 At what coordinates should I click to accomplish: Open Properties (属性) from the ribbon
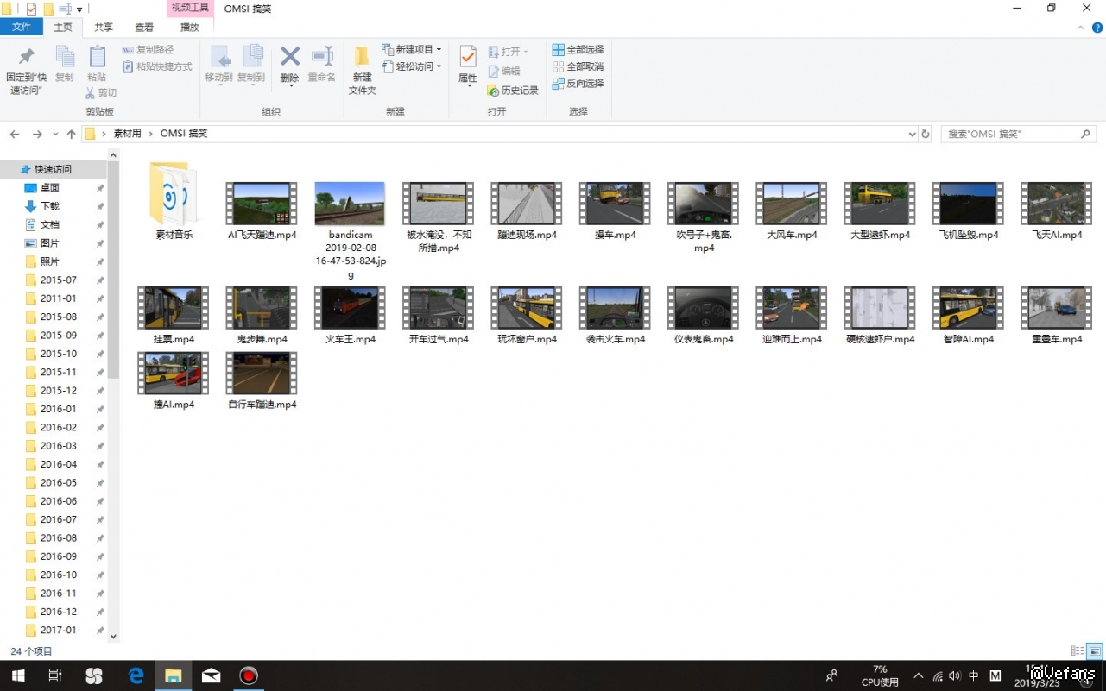point(468,65)
